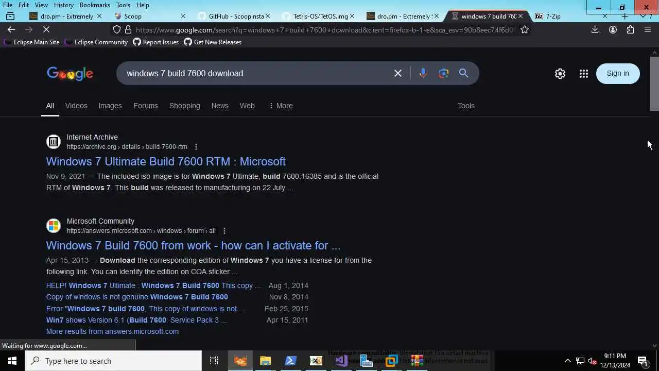659x371 pixels.
Task: Open the Firefox downloads panel
Action: [x=595, y=30]
